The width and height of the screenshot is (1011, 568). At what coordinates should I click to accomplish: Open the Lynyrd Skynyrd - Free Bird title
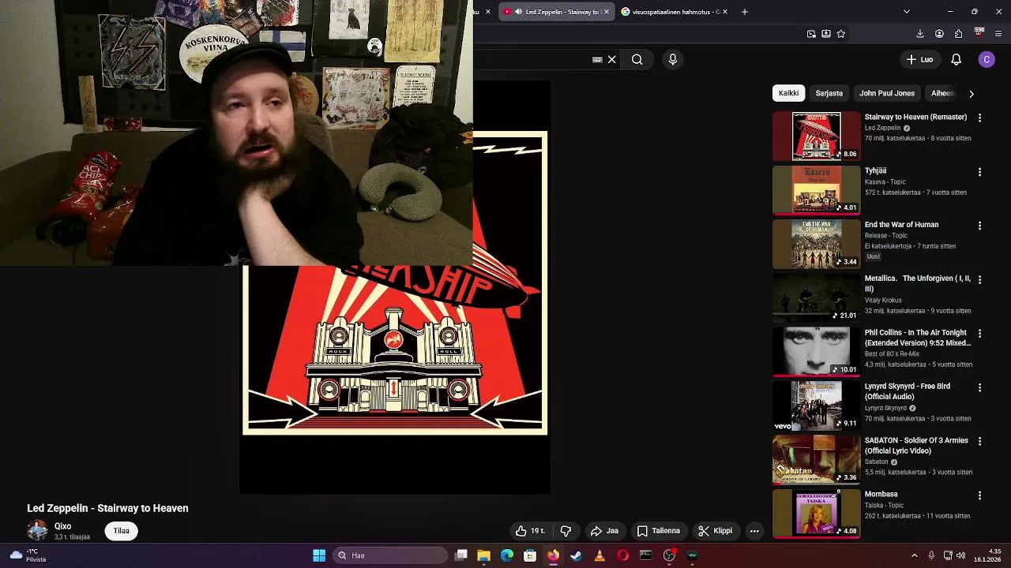pyautogui.click(x=908, y=391)
